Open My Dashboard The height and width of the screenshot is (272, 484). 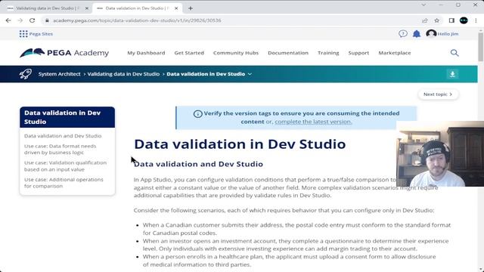tap(146, 53)
